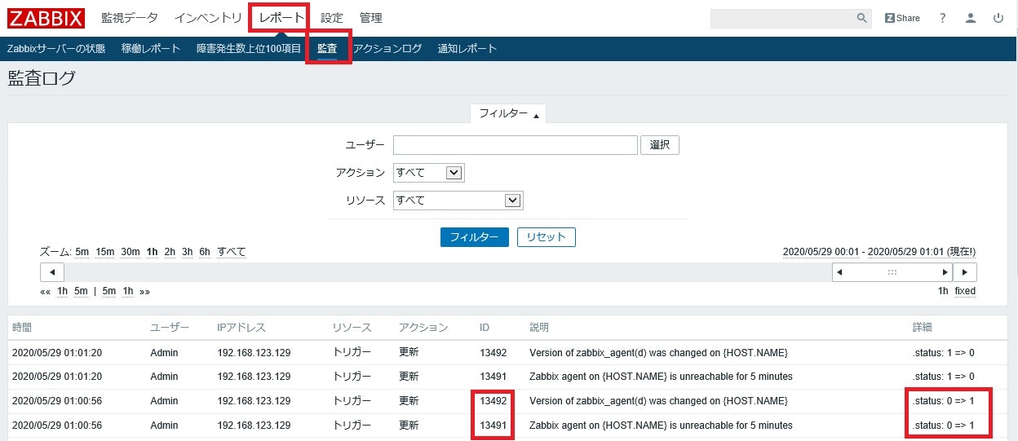The image size is (1018, 441).
Task: Go to Zabbixサーバーの状態 submenu
Action: (56, 49)
